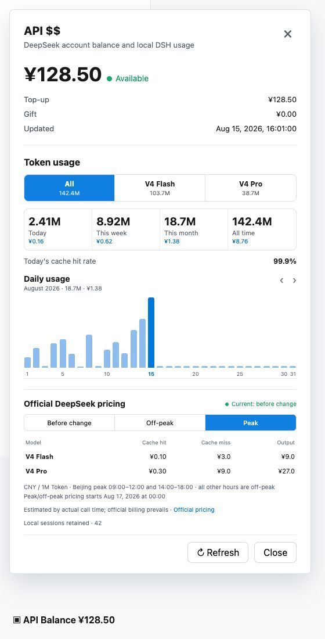Click the Official DeepSeek pricing heading

(74, 404)
